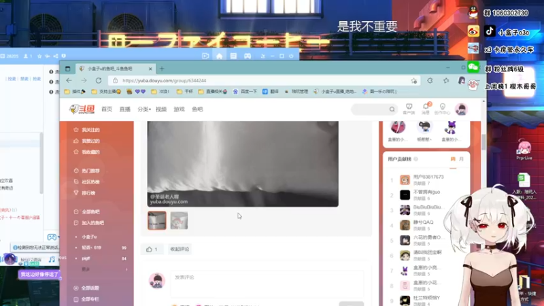This screenshot has width=544, height=306.
Task: Open 热门推荐 in left sidebar
Action: (x=87, y=171)
